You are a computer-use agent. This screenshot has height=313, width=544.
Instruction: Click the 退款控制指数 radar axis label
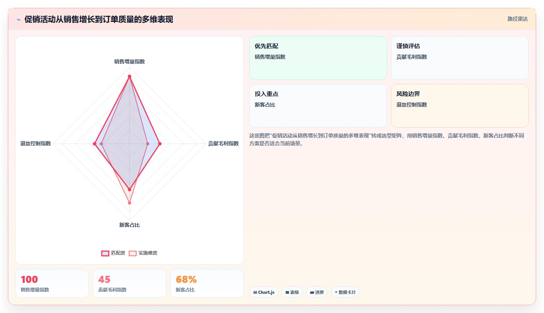pos(36,143)
